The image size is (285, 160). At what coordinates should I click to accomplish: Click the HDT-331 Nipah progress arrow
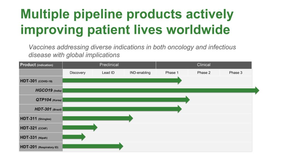(74, 137)
